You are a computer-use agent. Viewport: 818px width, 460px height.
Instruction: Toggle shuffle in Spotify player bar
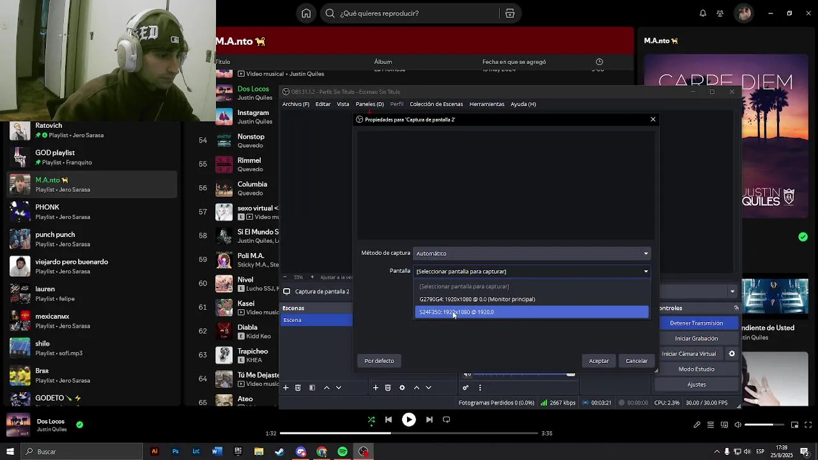(x=371, y=420)
